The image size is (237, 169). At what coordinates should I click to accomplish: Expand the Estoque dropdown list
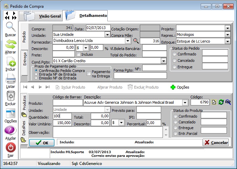pyautogui.click(x=228, y=41)
